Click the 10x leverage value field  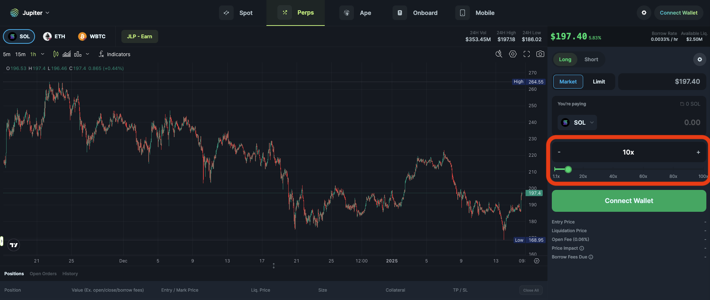[x=628, y=152]
